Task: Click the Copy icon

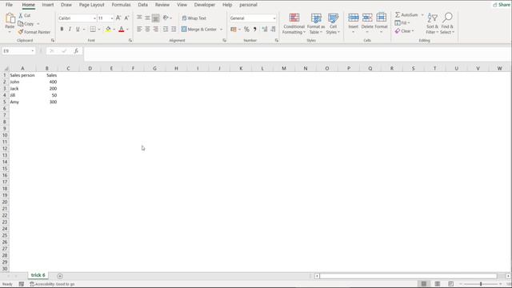Action: coord(21,24)
